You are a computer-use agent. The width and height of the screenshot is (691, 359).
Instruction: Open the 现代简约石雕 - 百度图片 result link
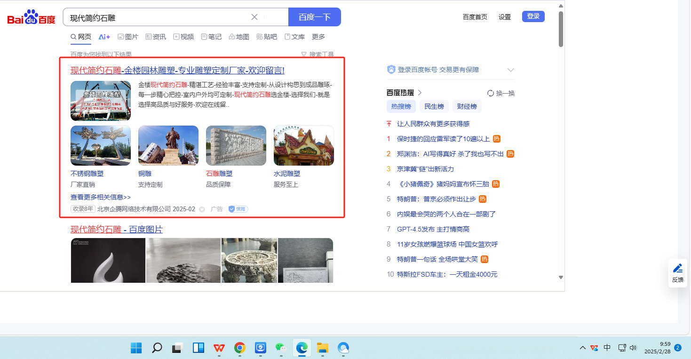117,230
